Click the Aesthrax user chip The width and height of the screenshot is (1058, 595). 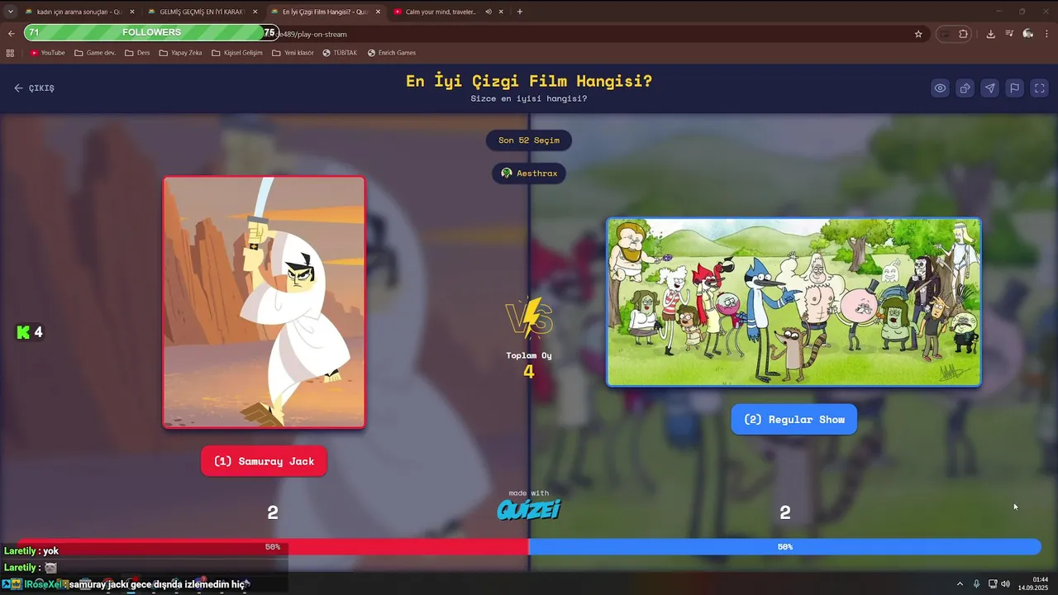coord(529,173)
